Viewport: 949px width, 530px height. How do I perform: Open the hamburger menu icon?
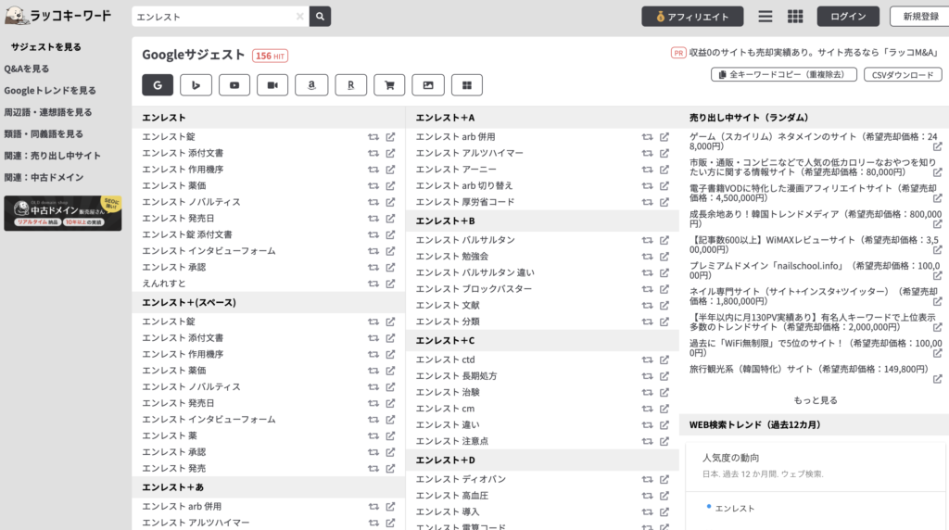[x=765, y=17]
